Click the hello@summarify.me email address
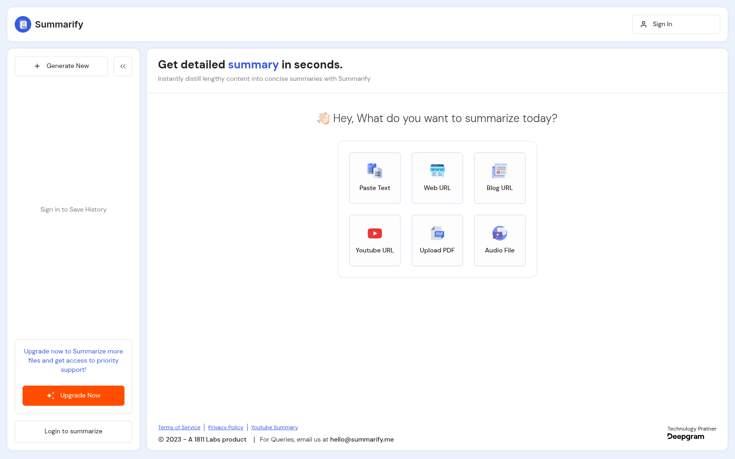The image size is (735, 459). (x=362, y=439)
